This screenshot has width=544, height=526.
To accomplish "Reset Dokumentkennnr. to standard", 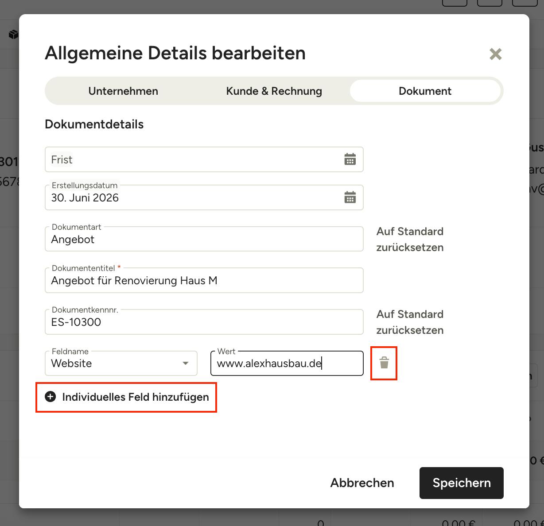I will coord(410,322).
